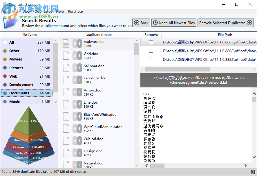Click the purple dot icon next to Development

tap(5, 85)
